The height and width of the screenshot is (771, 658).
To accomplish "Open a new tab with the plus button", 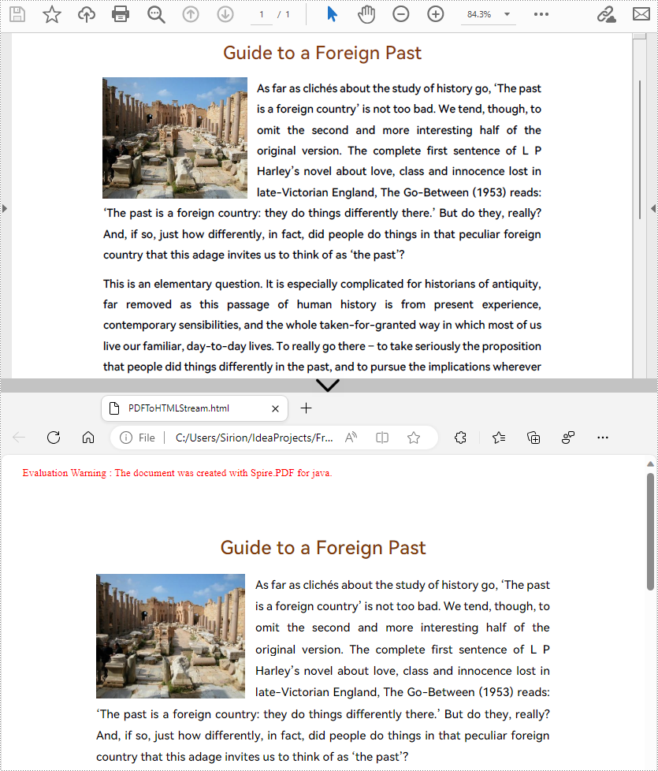I will point(306,408).
